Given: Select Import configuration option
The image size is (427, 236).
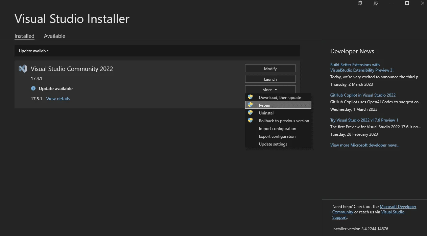Looking at the screenshot, I should 278,128.
